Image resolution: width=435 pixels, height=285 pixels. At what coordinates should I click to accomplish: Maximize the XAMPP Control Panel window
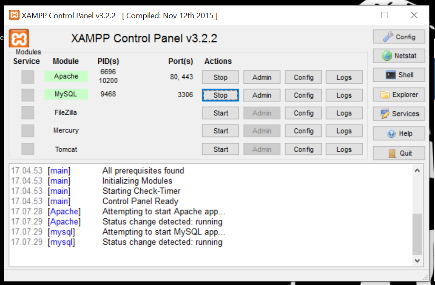tap(384, 15)
